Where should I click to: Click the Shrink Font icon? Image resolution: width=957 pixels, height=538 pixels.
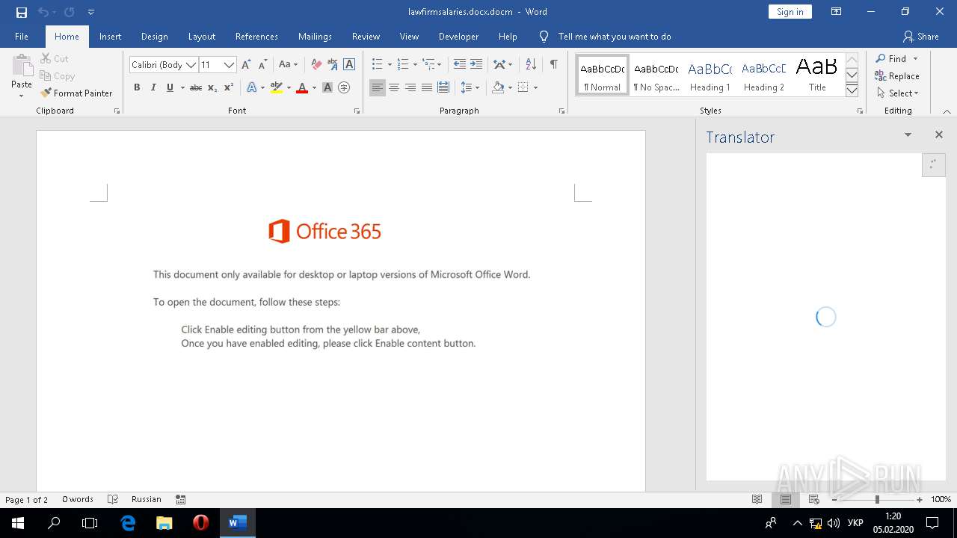(x=262, y=65)
